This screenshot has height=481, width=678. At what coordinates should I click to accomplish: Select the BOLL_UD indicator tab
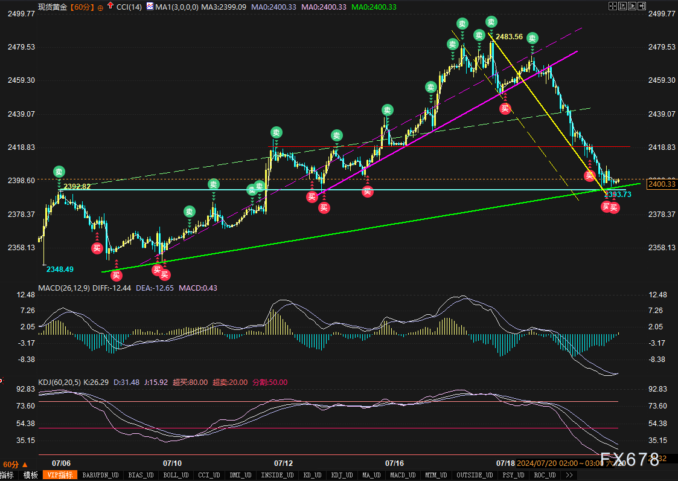175,475
